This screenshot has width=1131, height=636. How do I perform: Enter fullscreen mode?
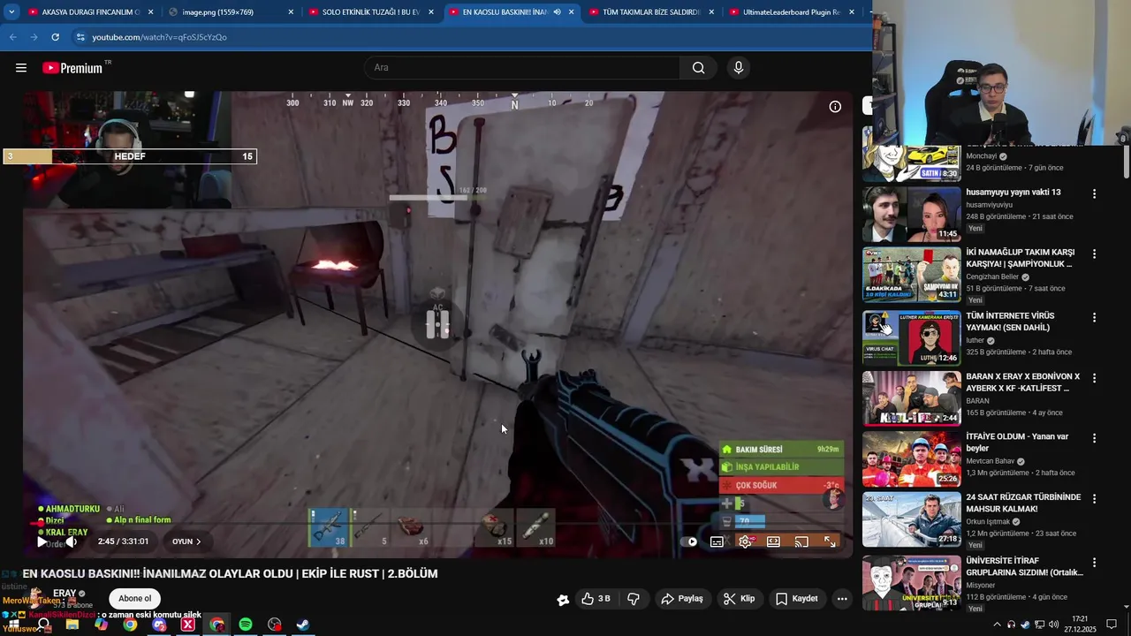(830, 541)
